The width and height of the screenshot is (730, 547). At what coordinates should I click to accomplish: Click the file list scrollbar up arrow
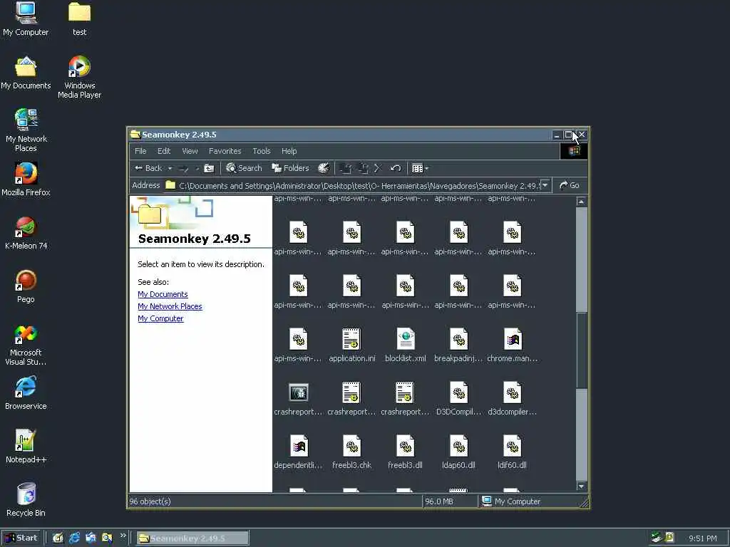click(581, 202)
